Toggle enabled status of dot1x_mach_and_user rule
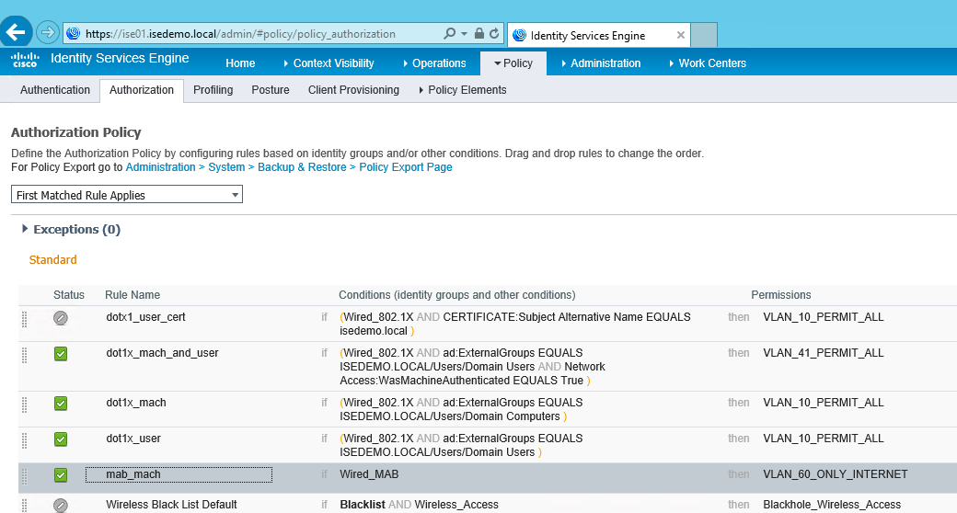 click(x=61, y=354)
